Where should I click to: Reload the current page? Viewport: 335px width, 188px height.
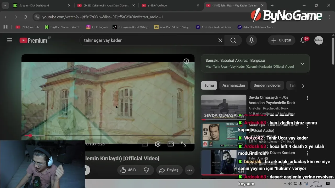click(x=25, y=17)
